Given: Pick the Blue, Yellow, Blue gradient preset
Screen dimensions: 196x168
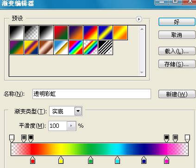Looking at the screenshot, I should pos(105,32).
